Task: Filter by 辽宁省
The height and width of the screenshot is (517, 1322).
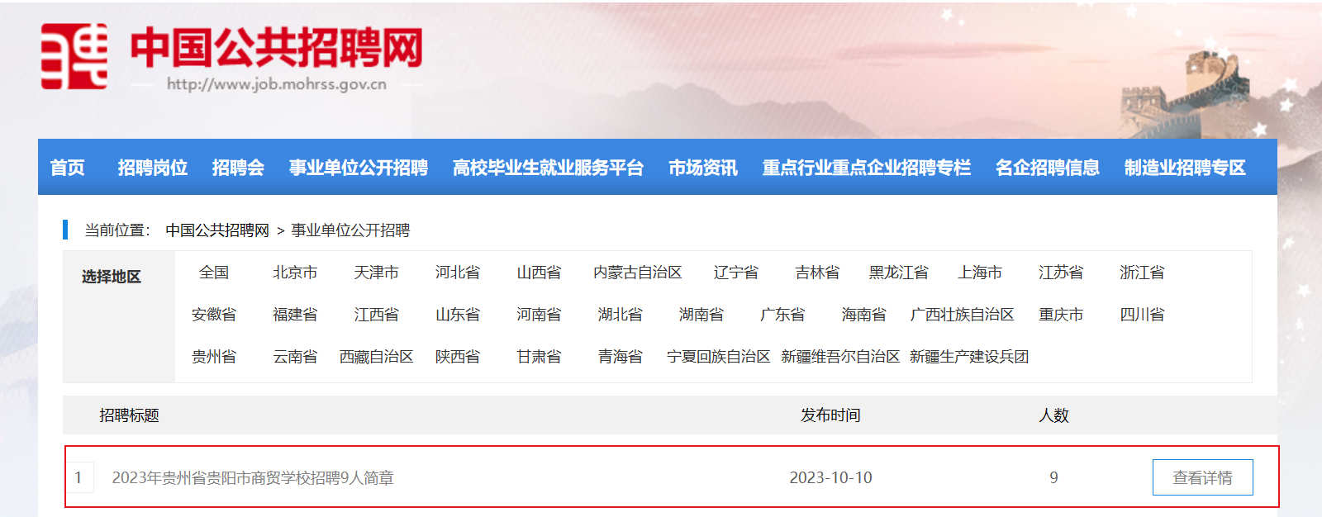Action: (735, 273)
